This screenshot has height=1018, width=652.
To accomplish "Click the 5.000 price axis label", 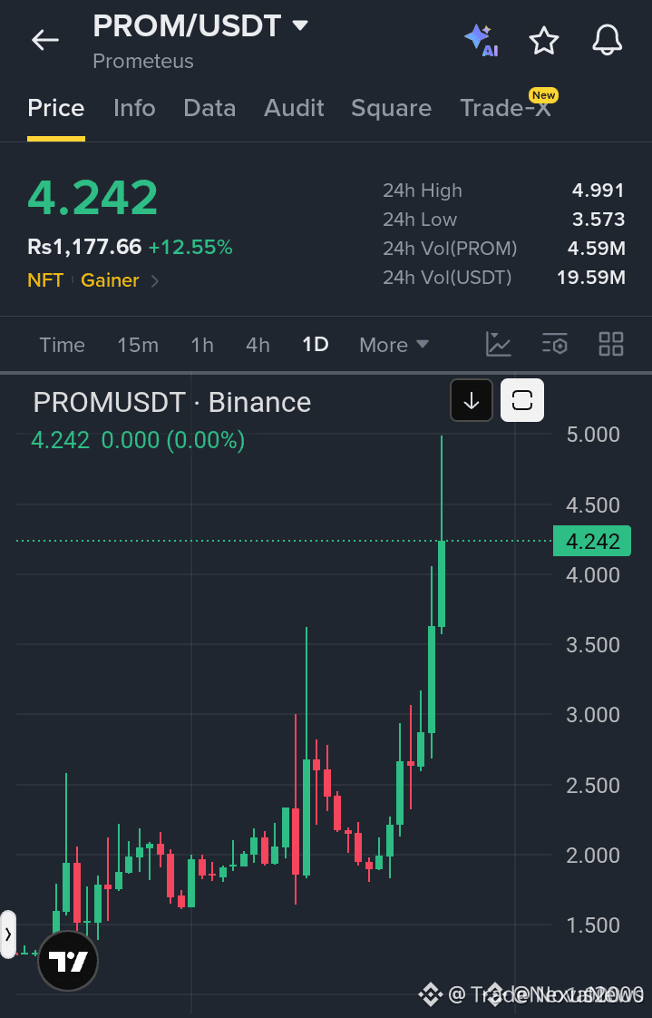I will tap(593, 435).
